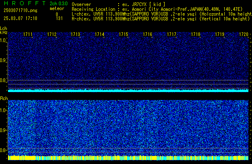This screenshot has width=252, height=164.
Task: Click the meteor count value 0
Action: (57, 14)
